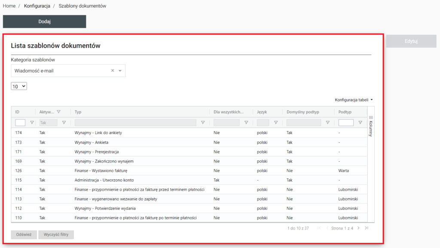Open filter menu in Aktywny column header

coord(59,112)
